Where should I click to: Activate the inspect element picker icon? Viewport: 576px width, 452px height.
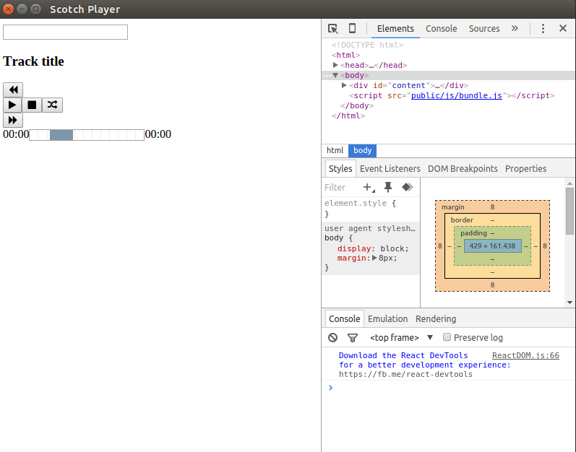click(333, 29)
